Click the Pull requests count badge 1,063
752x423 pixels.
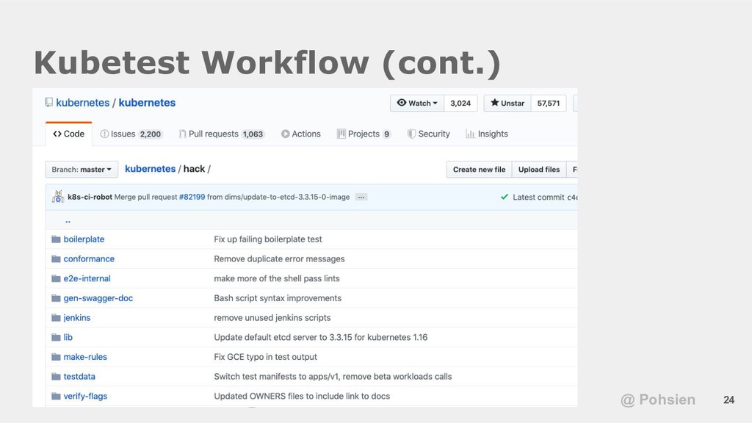point(253,134)
